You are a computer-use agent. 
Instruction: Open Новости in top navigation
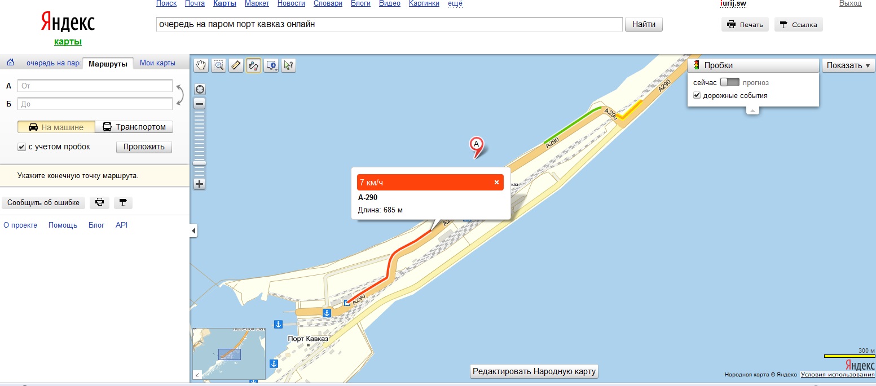pos(291,3)
